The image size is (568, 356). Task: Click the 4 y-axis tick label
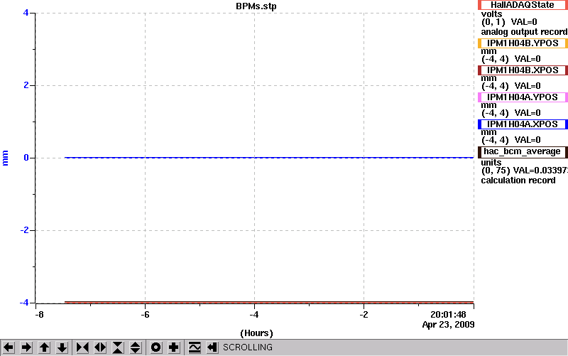click(26, 13)
